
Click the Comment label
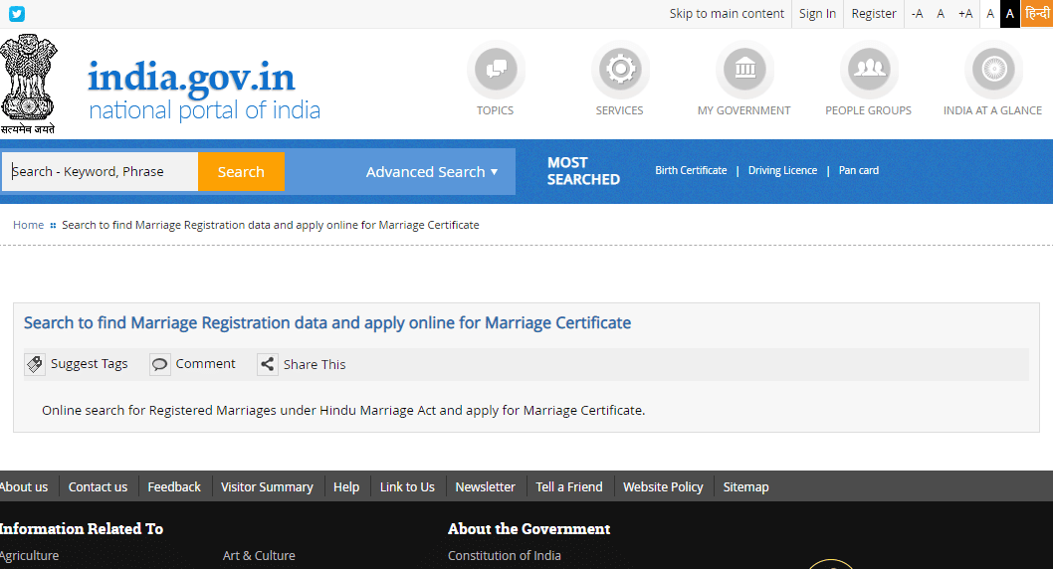205,364
